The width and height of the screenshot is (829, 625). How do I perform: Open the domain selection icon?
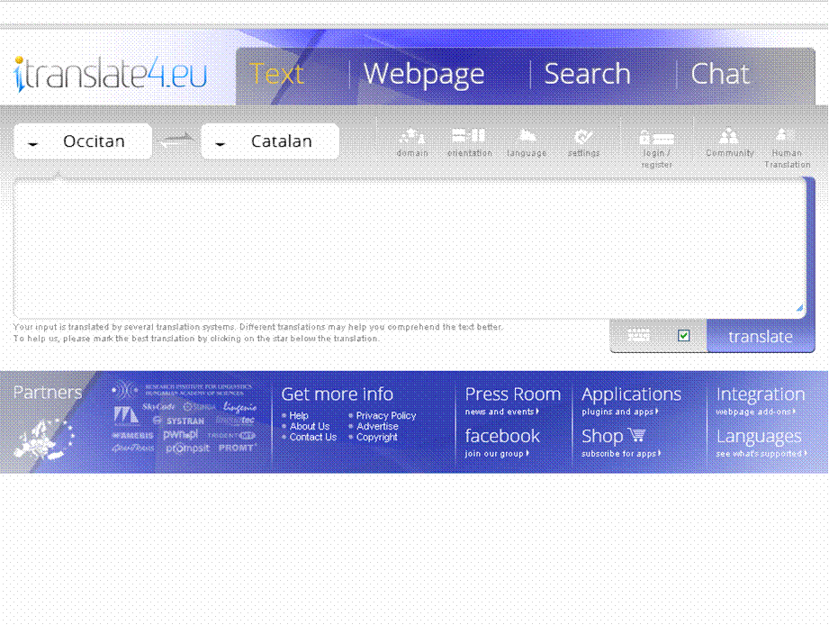coord(412,137)
